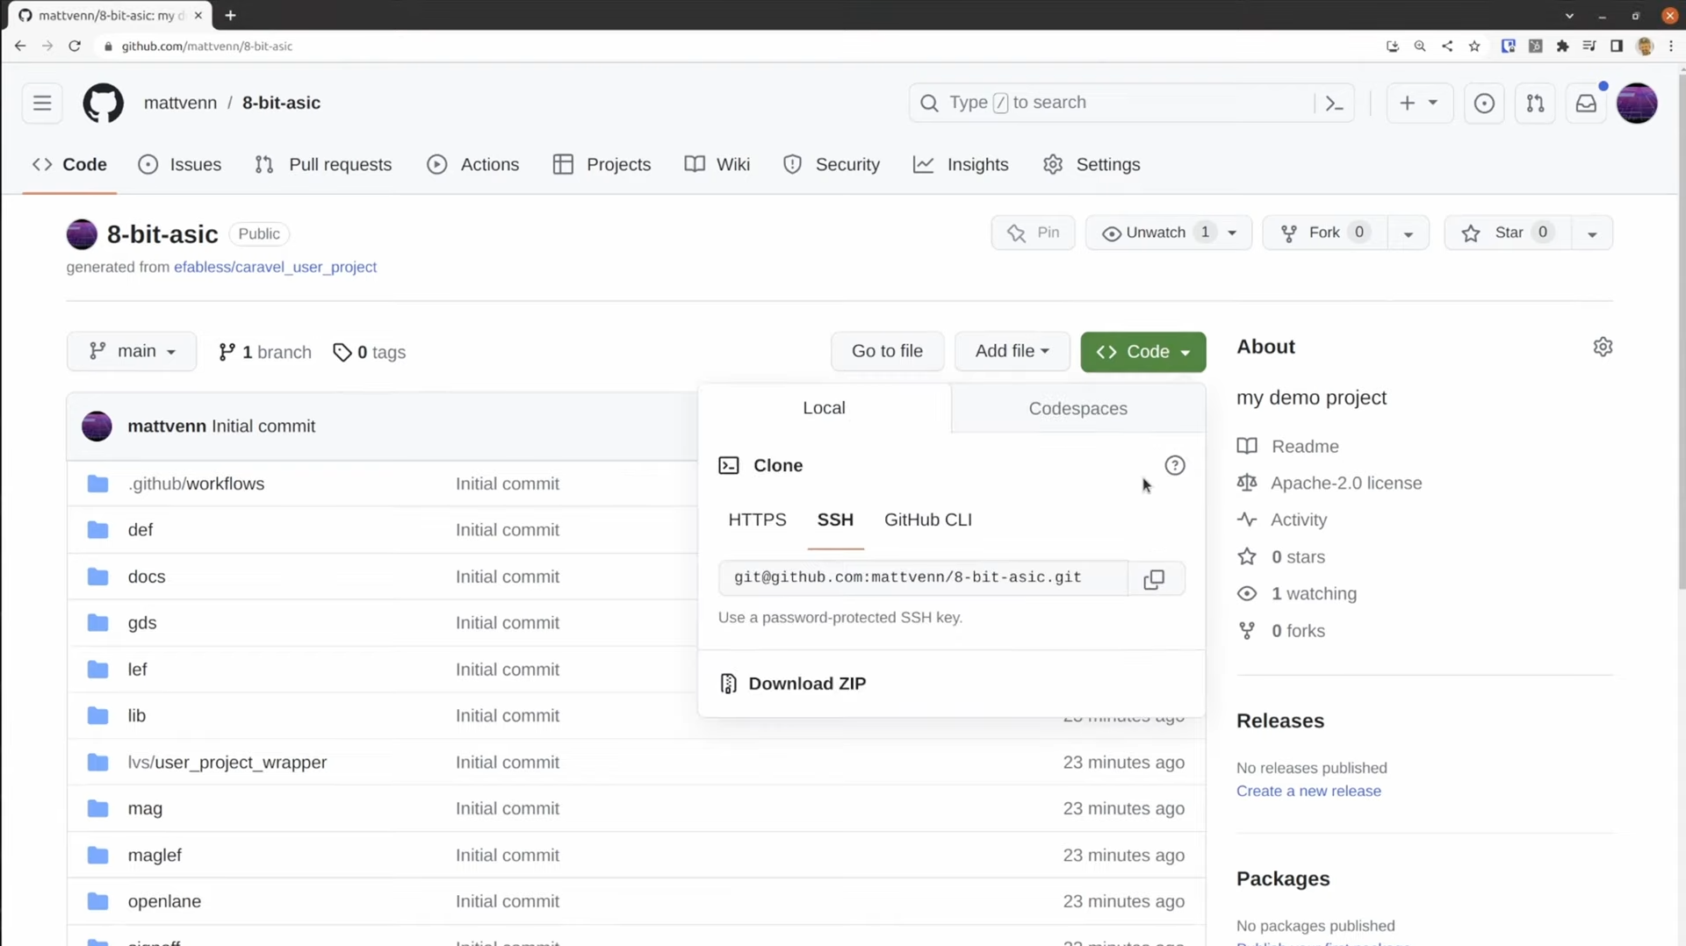The width and height of the screenshot is (1686, 946).
Task: Open the command palette icon in search
Action: click(x=1334, y=103)
